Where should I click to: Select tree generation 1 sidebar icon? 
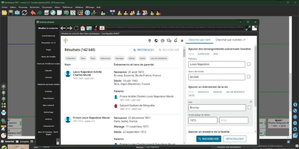point(3,86)
